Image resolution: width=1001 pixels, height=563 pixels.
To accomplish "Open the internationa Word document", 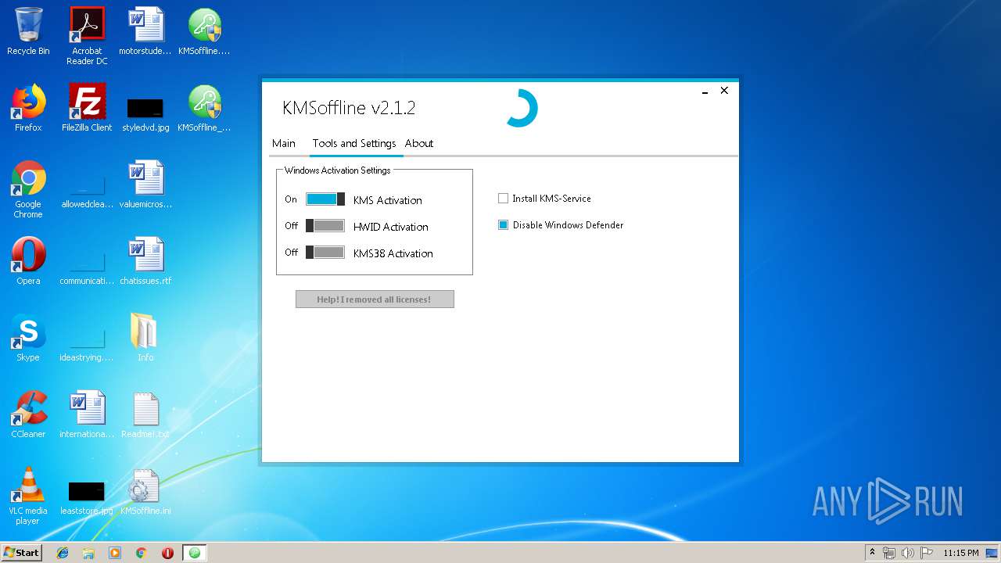I will 87,414.
